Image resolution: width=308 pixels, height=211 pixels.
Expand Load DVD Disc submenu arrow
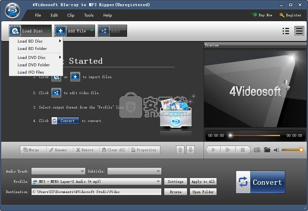pyautogui.click(x=60, y=57)
